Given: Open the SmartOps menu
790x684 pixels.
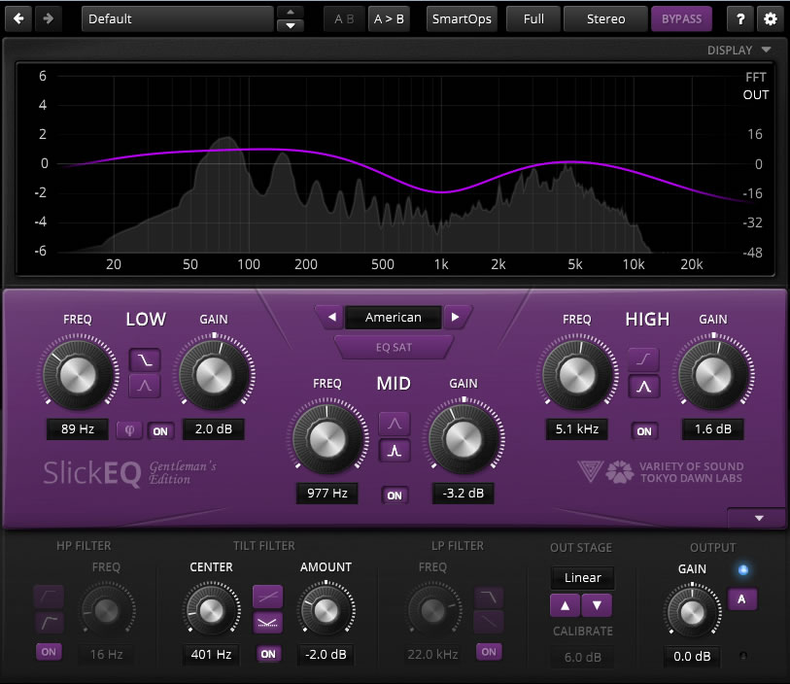Looking at the screenshot, I should pos(462,18).
